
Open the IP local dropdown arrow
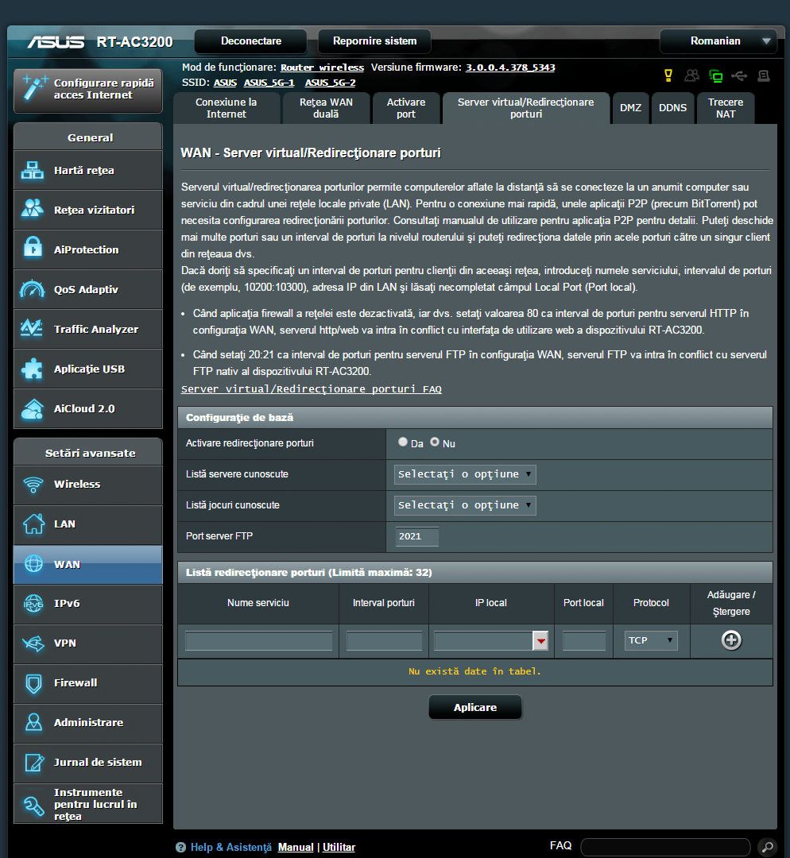540,641
